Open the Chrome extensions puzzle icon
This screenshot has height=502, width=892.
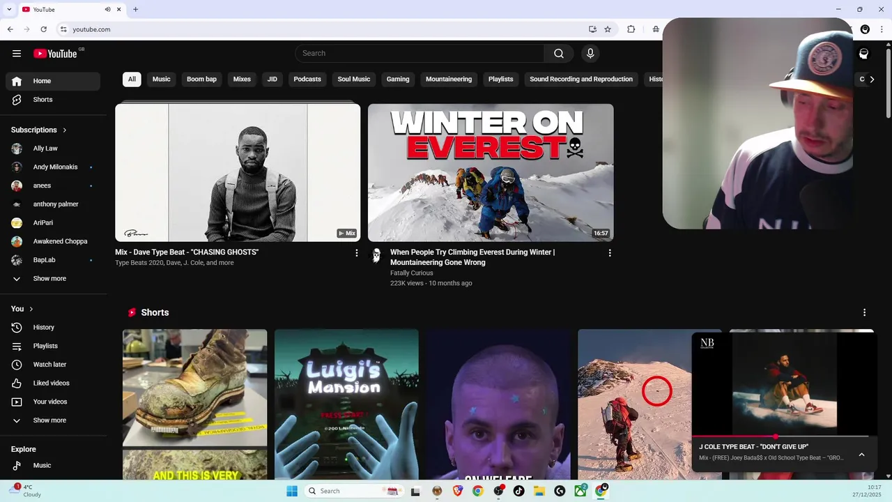click(631, 29)
